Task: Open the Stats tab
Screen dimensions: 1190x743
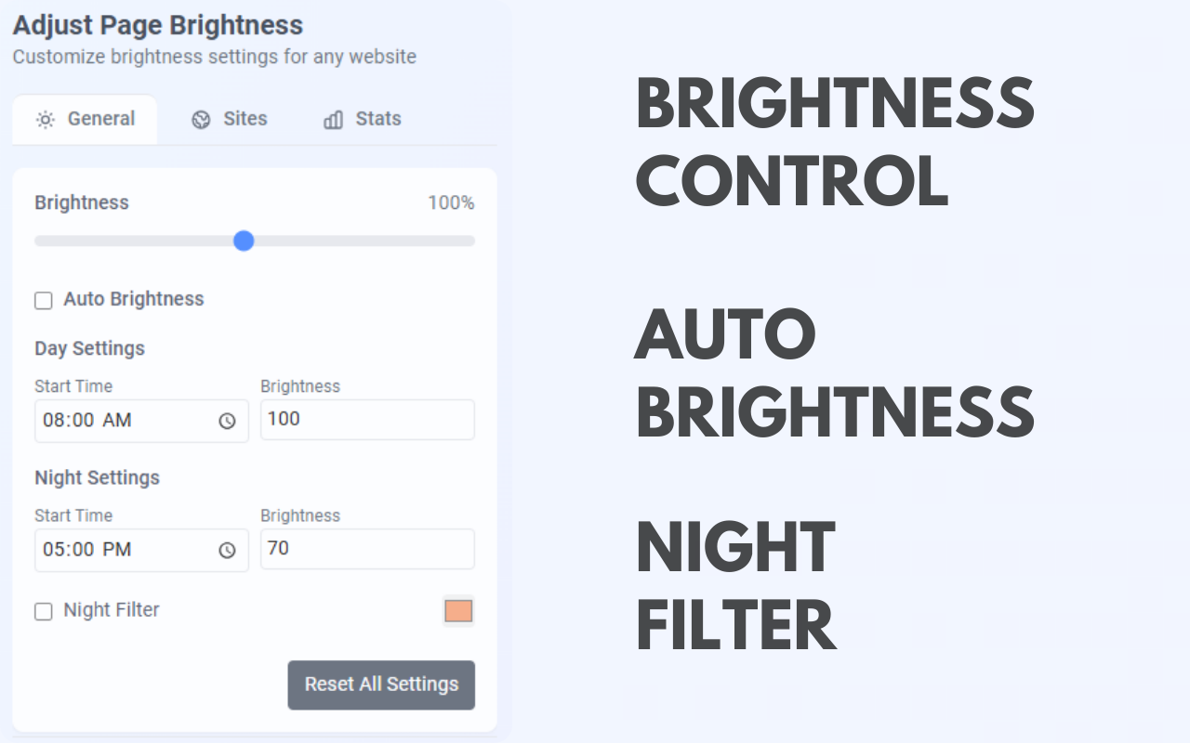Action: click(363, 119)
